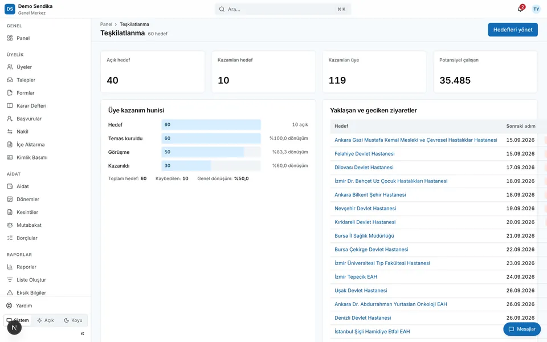The height and width of the screenshot is (342, 547).
Task: Open Ankara Bilkent Şehir Hastanesi link
Action: click(x=370, y=194)
